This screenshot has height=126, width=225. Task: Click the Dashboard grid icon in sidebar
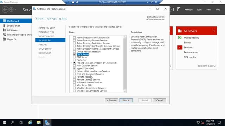[x=4, y=21]
